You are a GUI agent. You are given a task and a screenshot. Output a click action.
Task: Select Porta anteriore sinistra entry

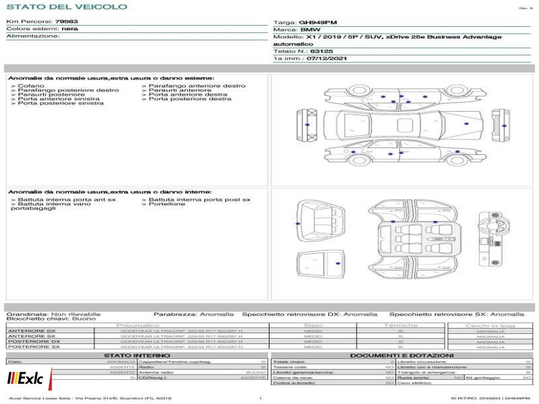55,98
